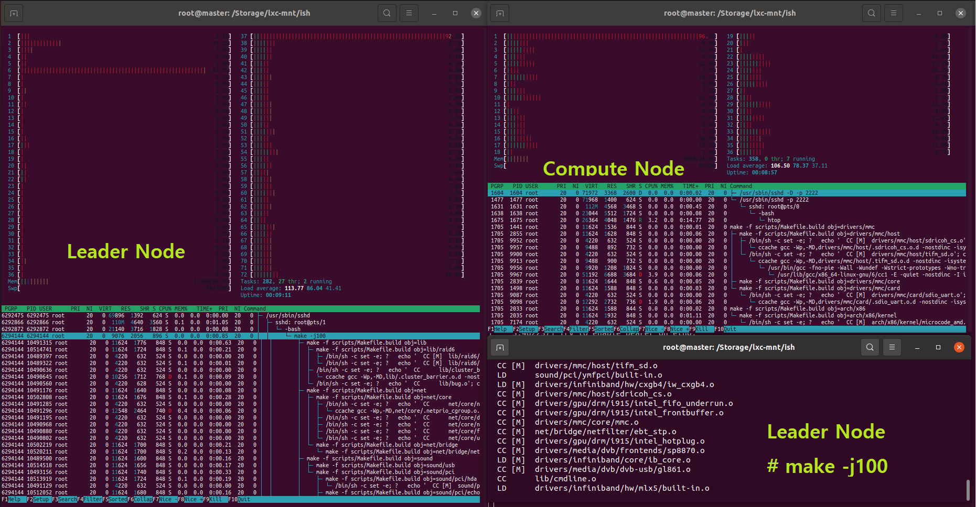Select 'scripts/Makefile.build obj=net/bridge' row in left htop

241,445
